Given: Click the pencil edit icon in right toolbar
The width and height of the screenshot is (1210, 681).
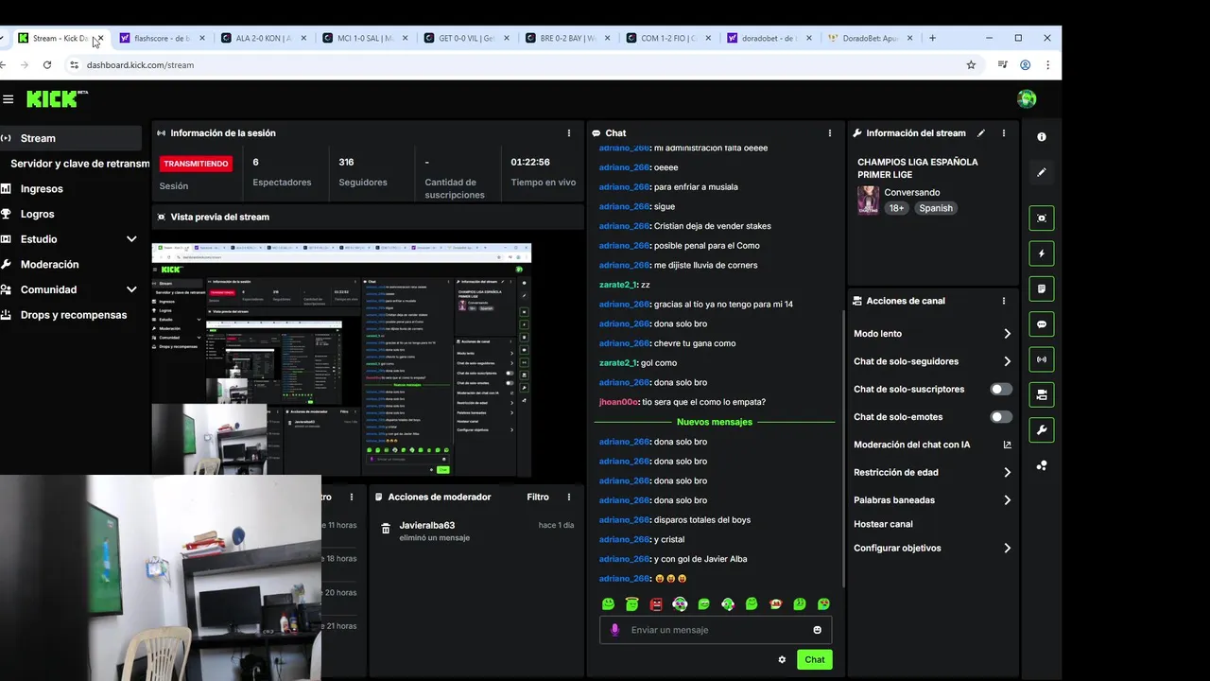Looking at the screenshot, I should coord(1042,173).
